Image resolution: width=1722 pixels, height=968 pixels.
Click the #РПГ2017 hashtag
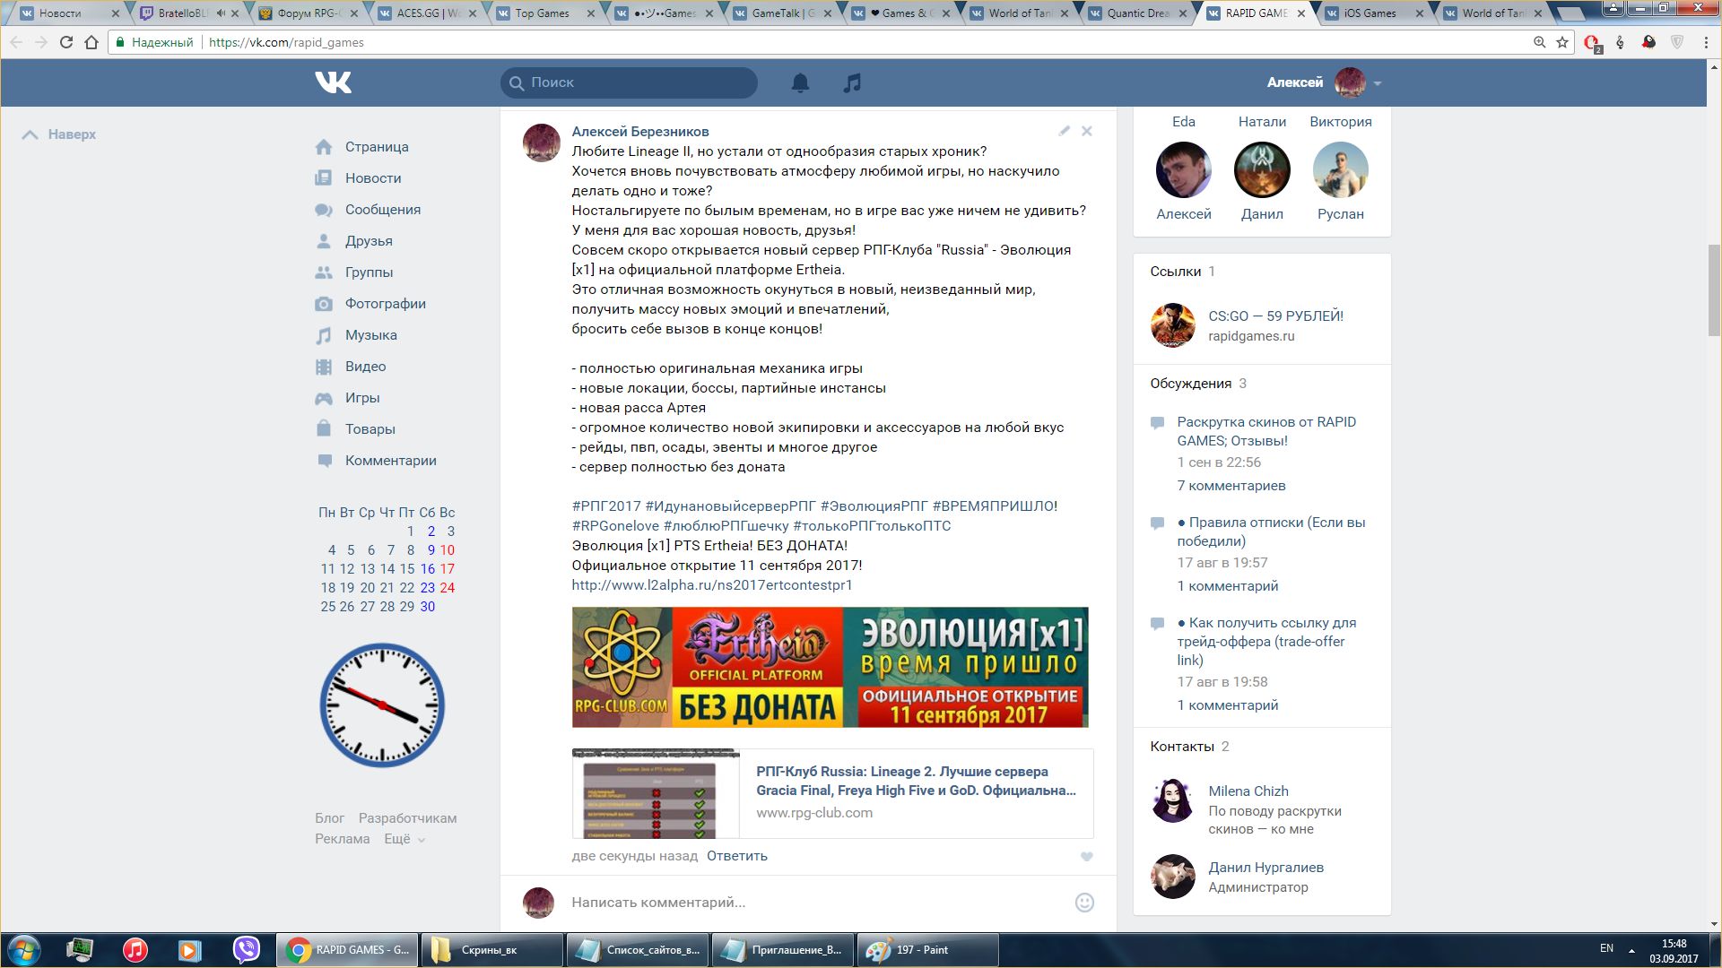[606, 506]
